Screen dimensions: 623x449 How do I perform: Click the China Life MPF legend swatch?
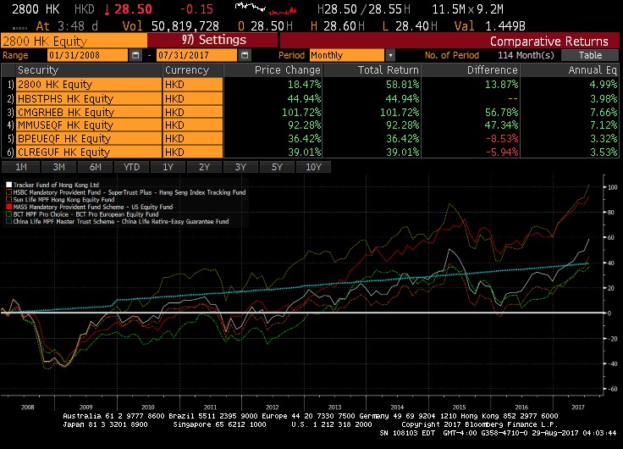click(x=8, y=221)
